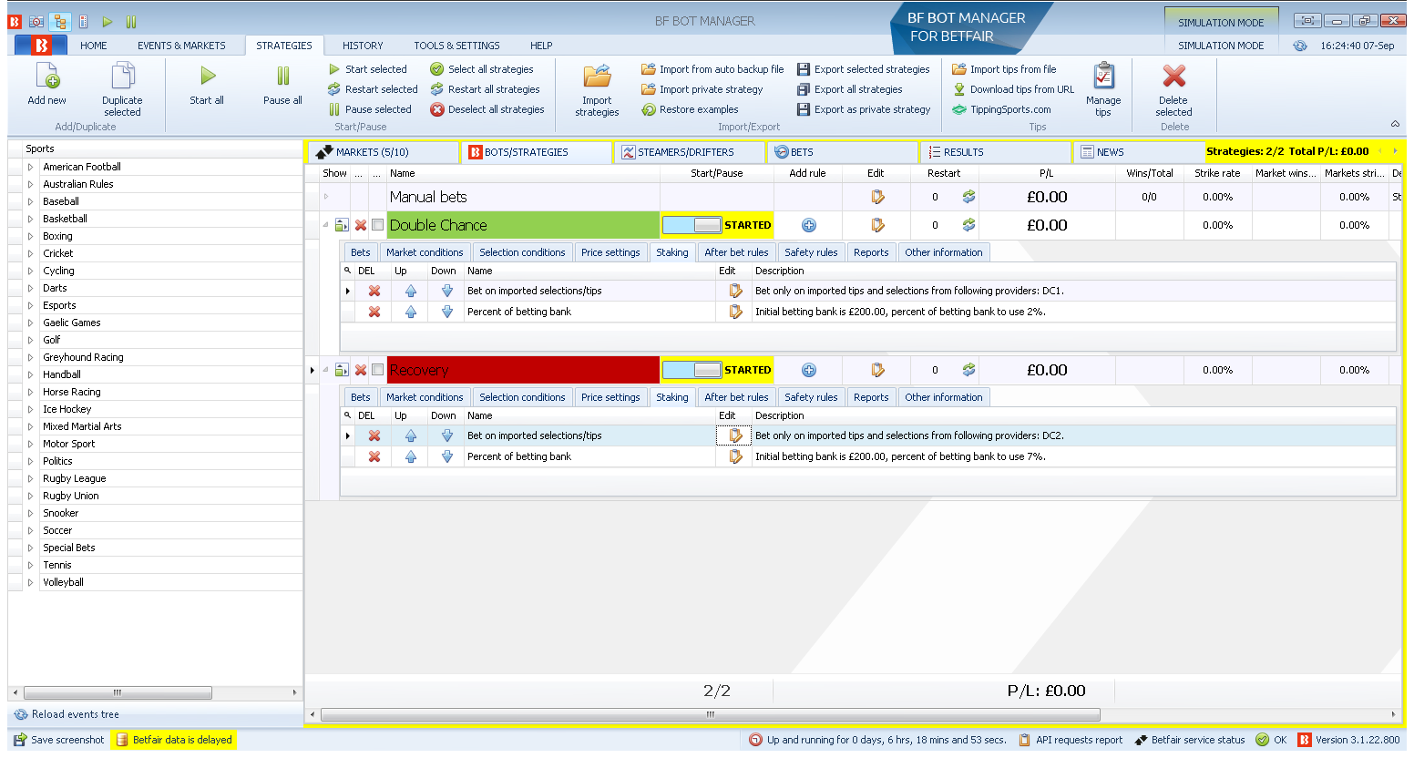Click Betfair data is delayed notice

[x=174, y=740]
